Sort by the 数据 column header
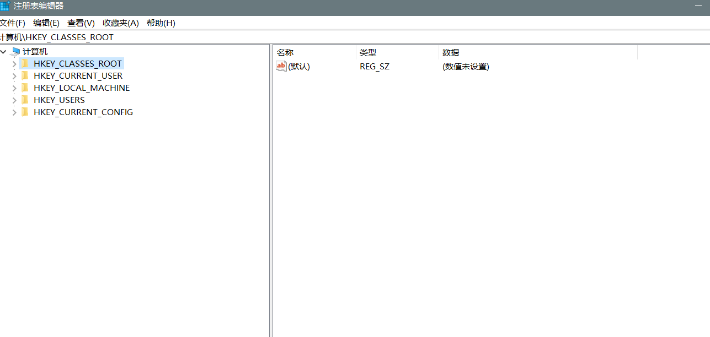The width and height of the screenshot is (710, 337). coord(538,52)
